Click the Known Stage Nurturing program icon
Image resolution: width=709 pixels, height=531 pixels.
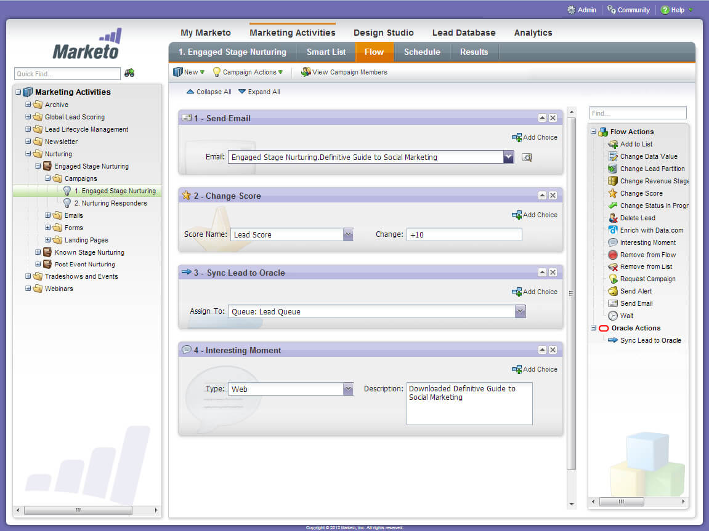pyautogui.click(x=47, y=252)
